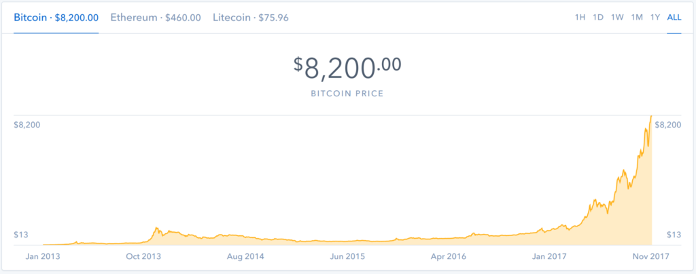
Task: Click the Jan 2017 axis label
Action: tap(549, 256)
